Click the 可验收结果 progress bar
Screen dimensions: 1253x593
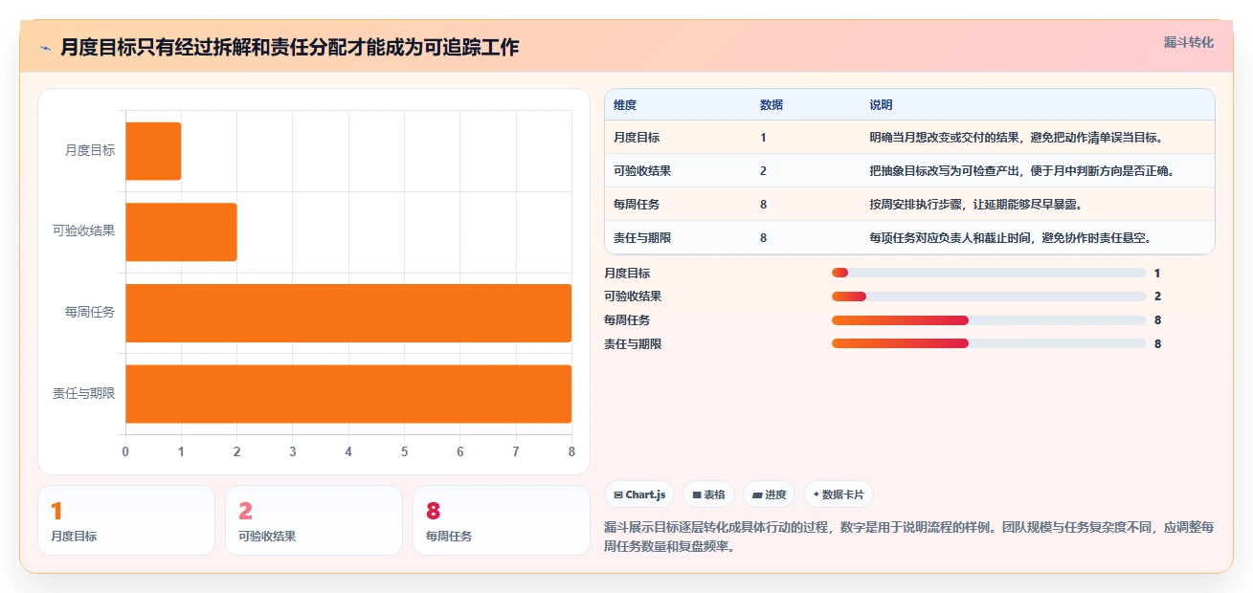[989, 296]
